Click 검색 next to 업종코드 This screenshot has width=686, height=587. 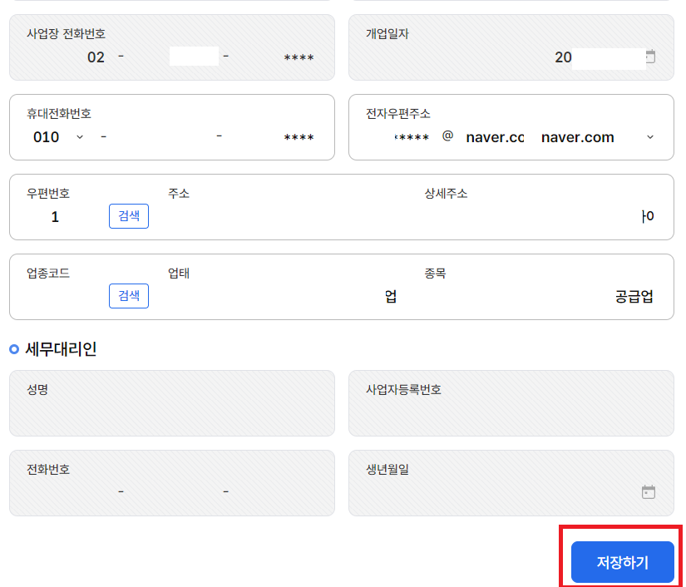[128, 296]
